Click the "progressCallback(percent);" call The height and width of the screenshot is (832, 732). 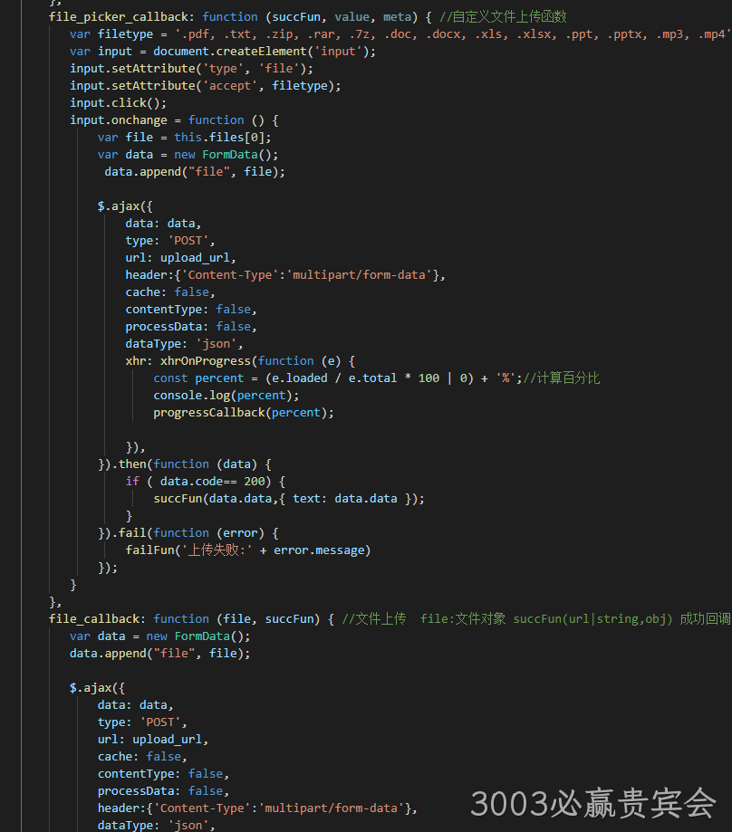coord(244,413)
